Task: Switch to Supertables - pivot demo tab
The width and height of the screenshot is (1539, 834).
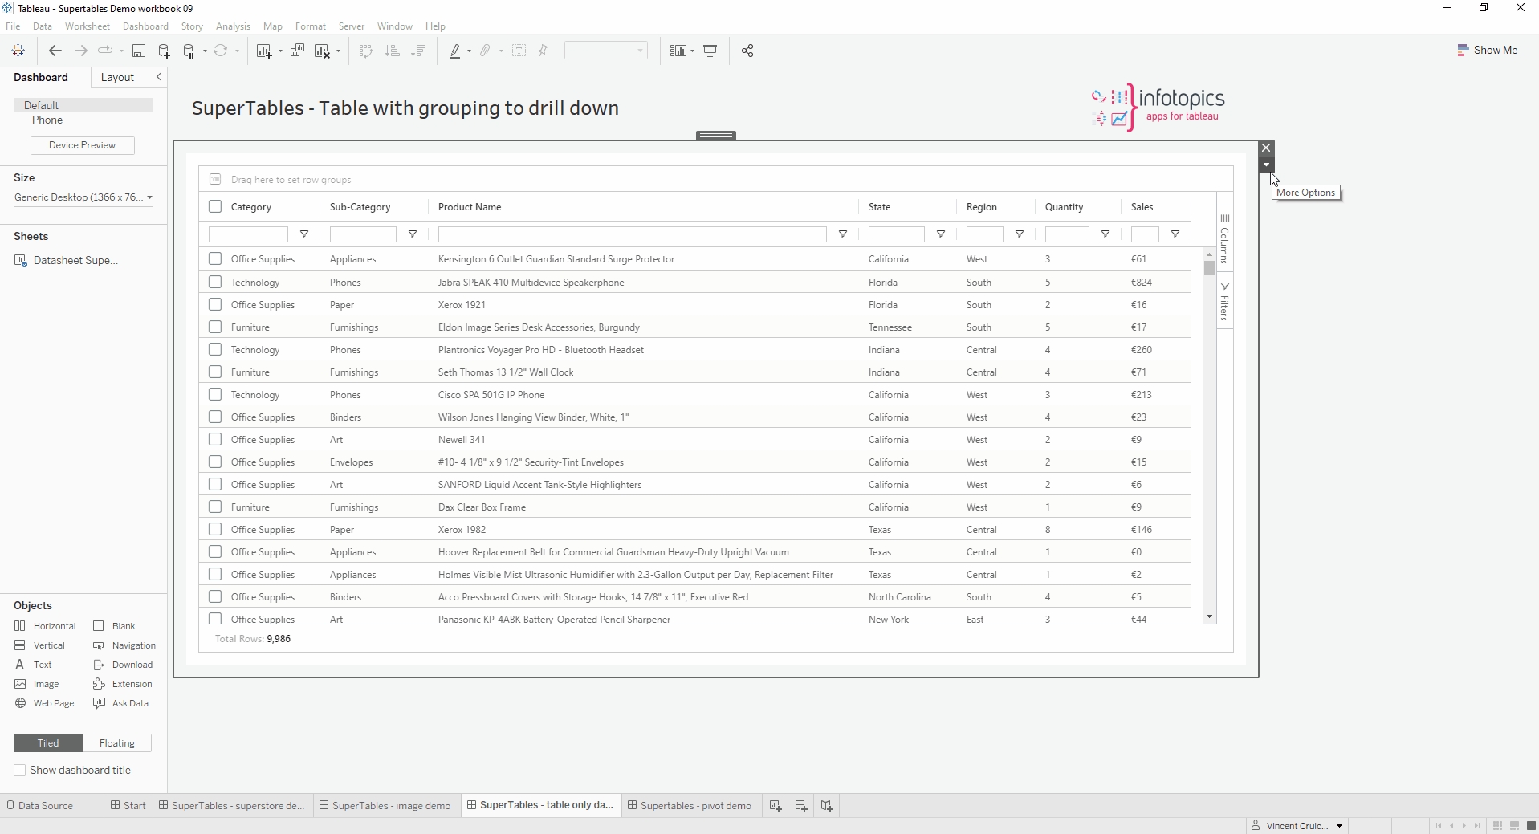Action: click(690, 806)
